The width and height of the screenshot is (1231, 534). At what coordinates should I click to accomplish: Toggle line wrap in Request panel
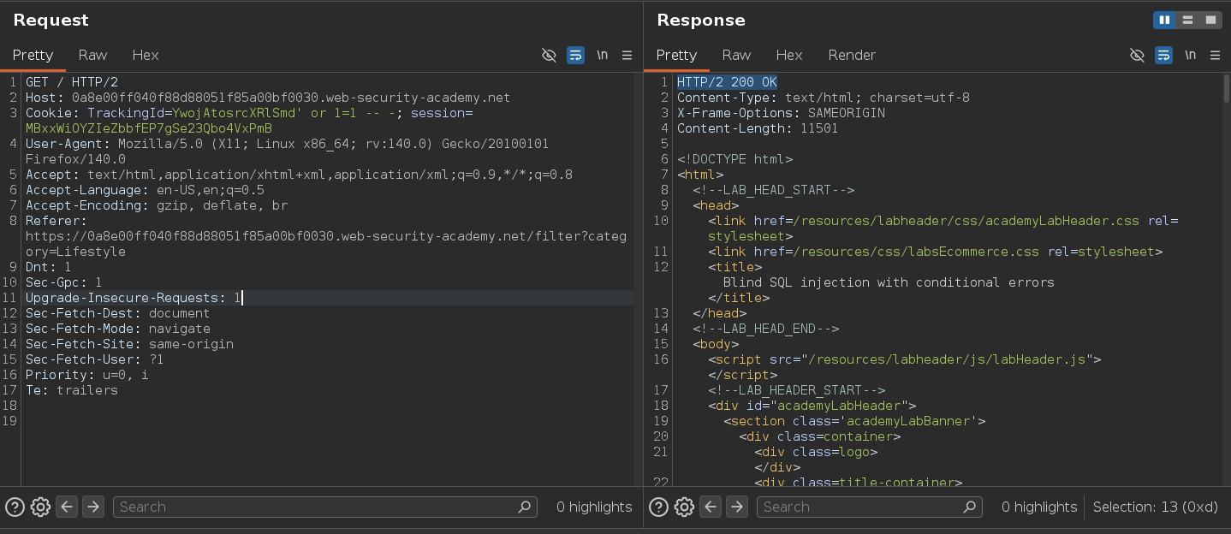(576, 55)
